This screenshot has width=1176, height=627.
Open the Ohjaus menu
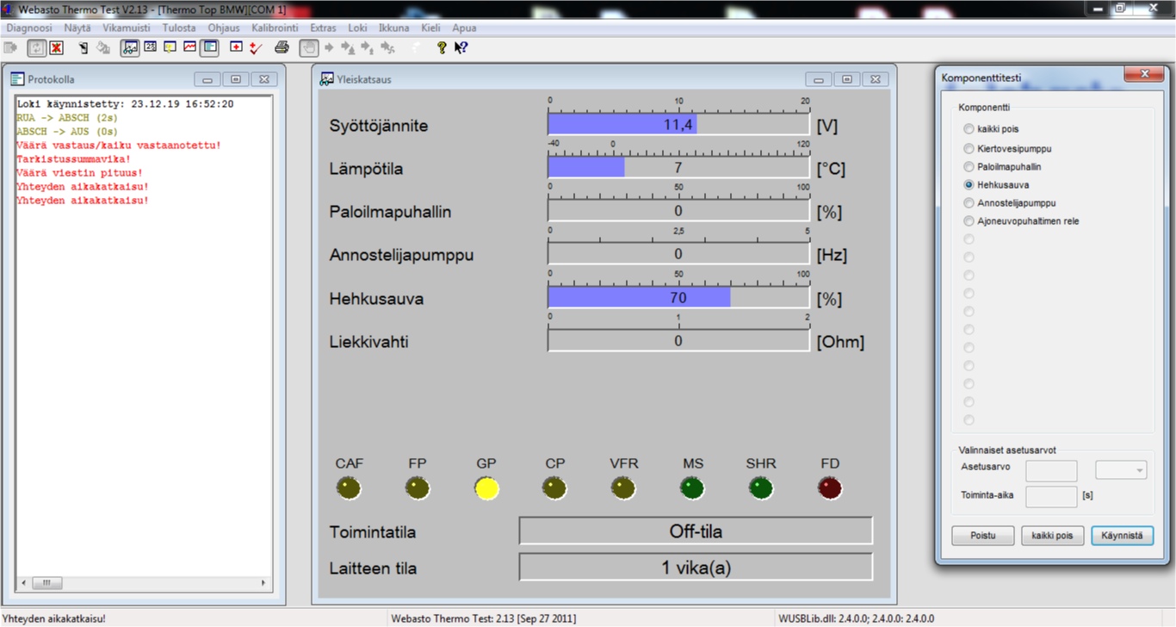pyautogui.click(x=224, y=28)
